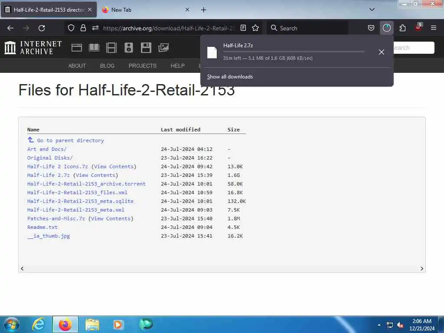Open the tracking protection shield icon
The image size is (444, 333).
tap(71, 28)
